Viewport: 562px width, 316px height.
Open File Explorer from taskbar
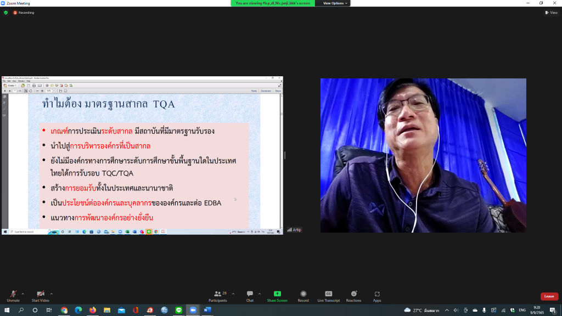click(x=107, y=311)
